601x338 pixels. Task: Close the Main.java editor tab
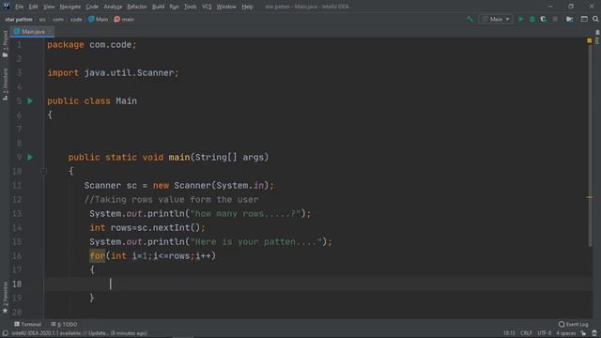click(x=50, y=32)
